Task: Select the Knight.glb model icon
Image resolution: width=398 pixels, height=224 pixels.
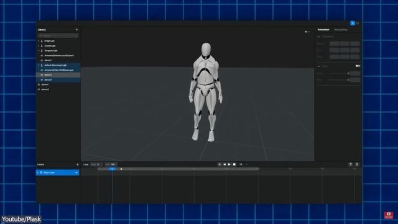Action: coord(42,41)
